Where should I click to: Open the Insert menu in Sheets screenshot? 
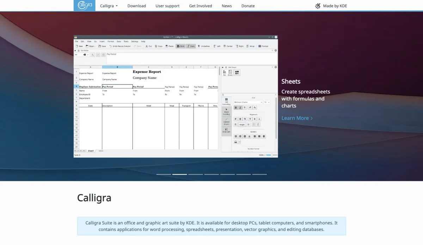pos(102,41)
